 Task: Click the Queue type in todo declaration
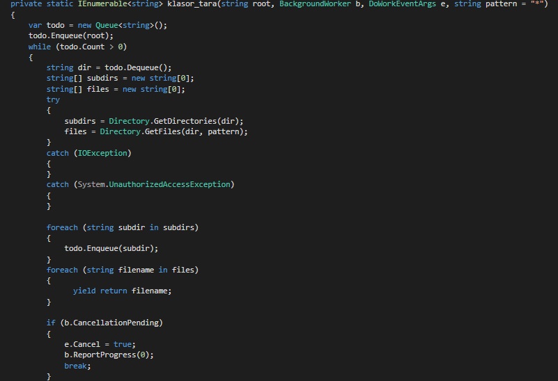pyautogui.click(x=107, y=25)
